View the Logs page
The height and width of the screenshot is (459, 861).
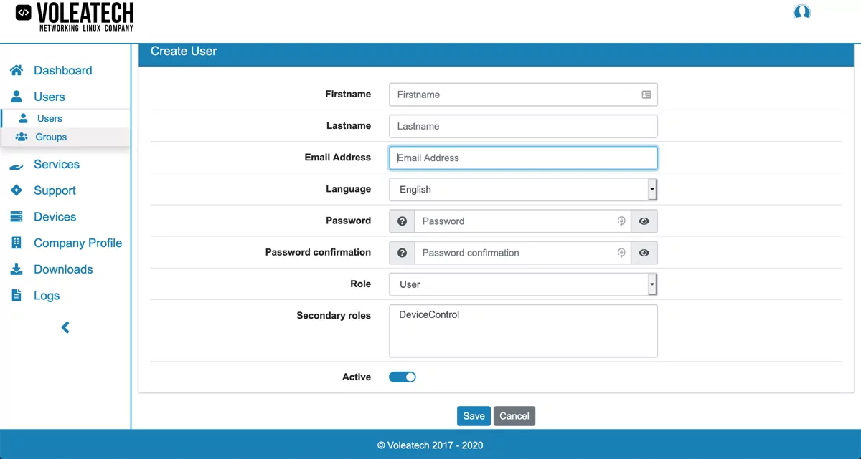(x=47, y=295)
